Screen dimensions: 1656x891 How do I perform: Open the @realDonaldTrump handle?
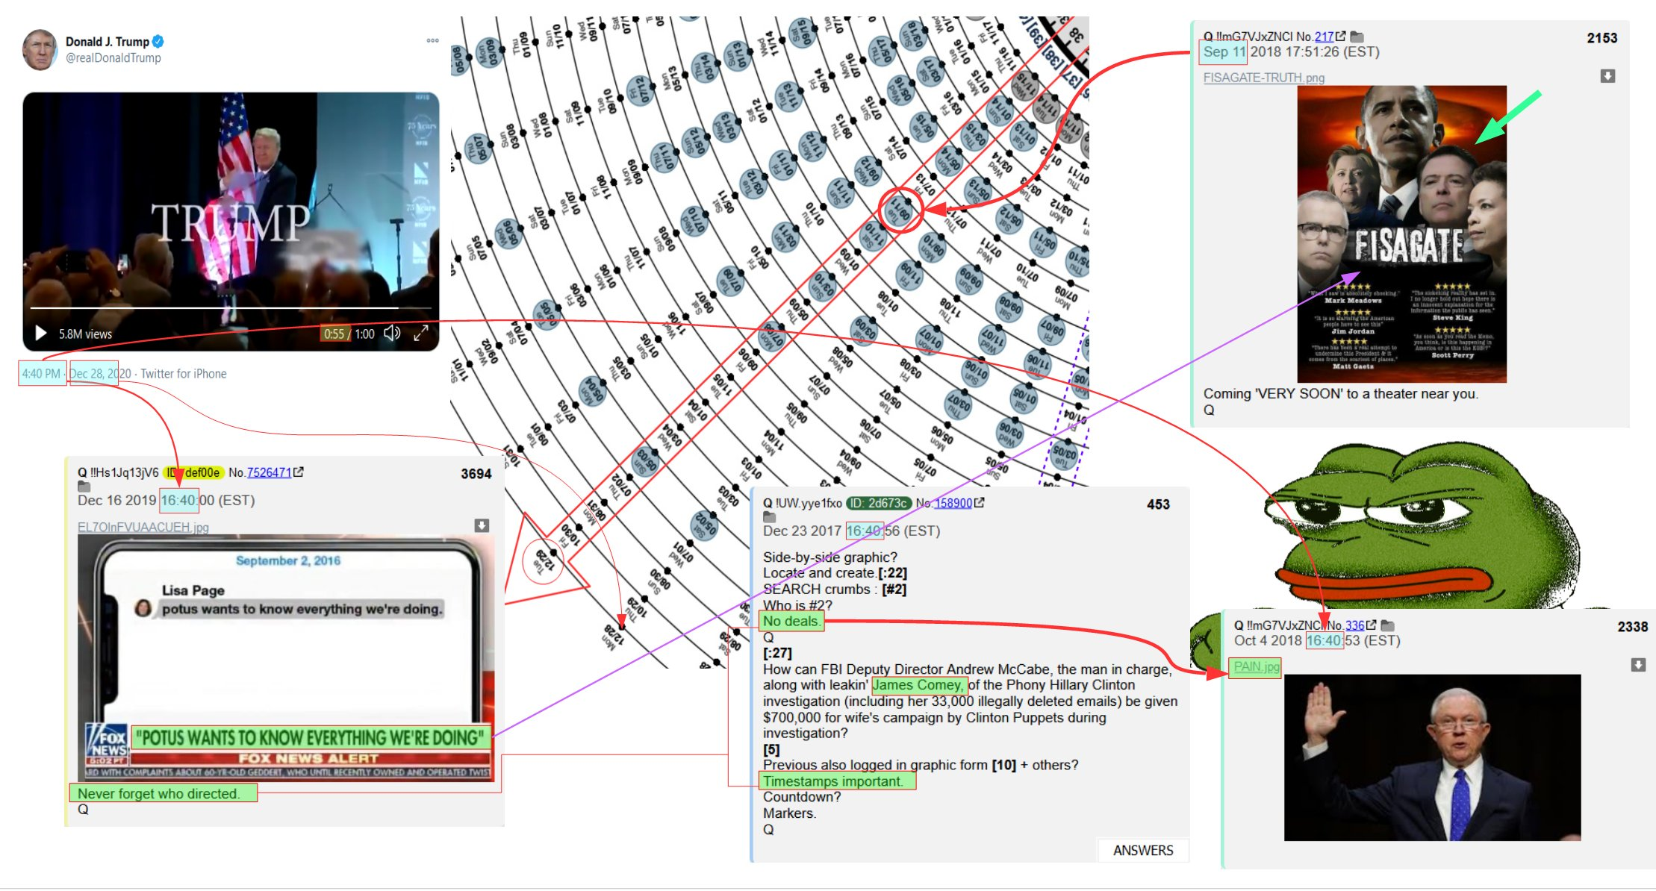click(113, 57)
